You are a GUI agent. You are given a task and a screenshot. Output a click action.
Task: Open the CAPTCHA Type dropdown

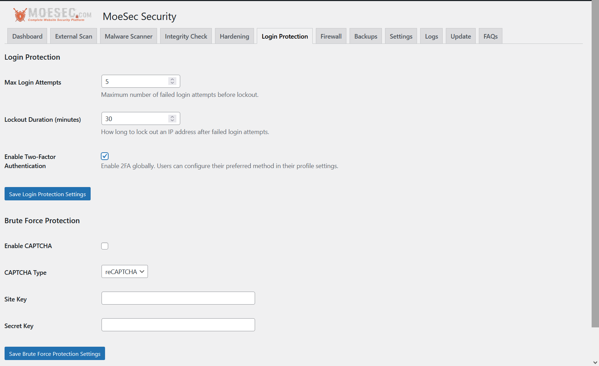coord(124,272)
